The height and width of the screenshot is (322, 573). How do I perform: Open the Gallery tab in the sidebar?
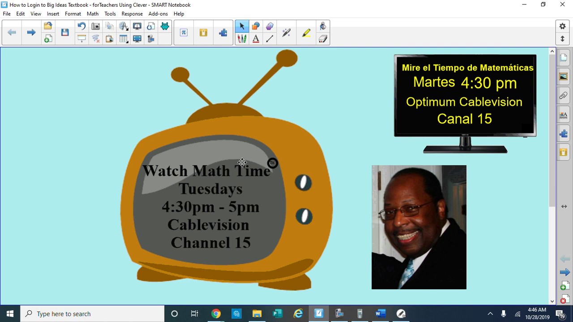tap(564, 76)
